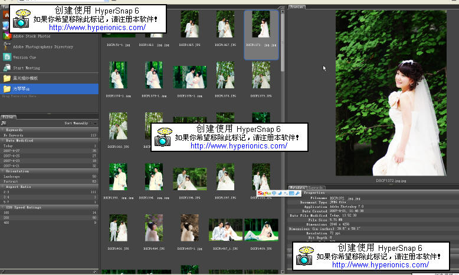Open the Sogou settings wrench icon
This screenshot has width=459, height=275.
[x=297, y=193]
